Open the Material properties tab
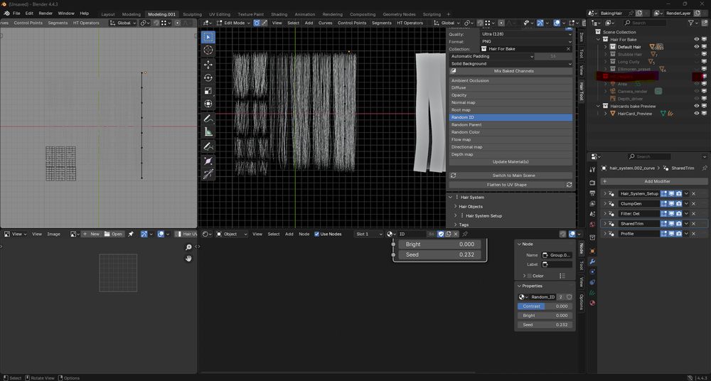The width and height of the screenshot is (711, 381). pyautogui.click(x=592, y=303)
